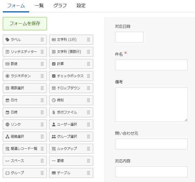The image size is (195, 182).
Task: Click the リンク globe icon
Action: tap(7, 124)
